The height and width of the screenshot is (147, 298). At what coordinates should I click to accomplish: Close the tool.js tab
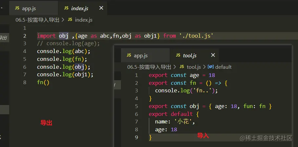coord(213,55)
